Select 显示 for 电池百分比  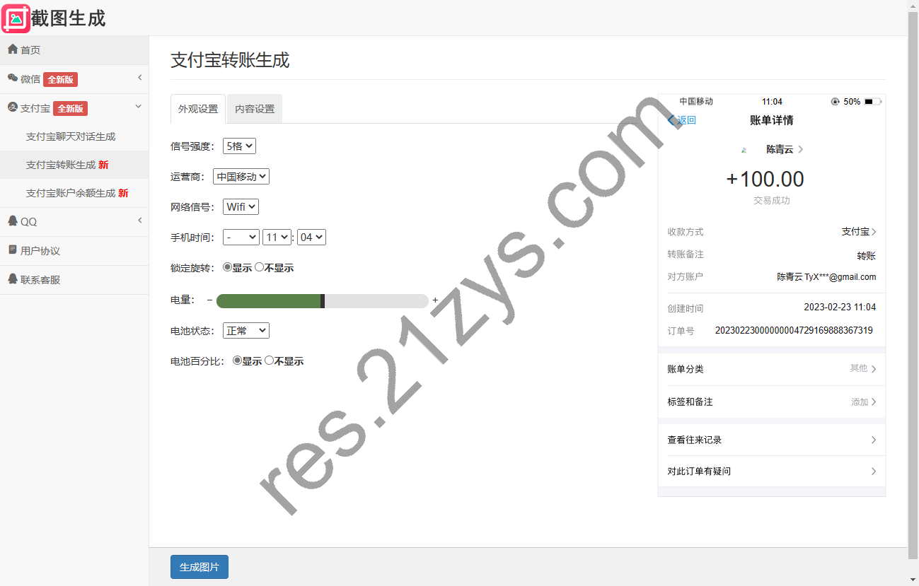[x=237, y=361]
